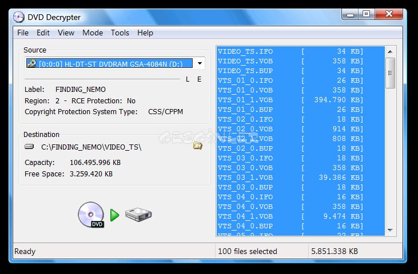The width and height of the screenshot is (418, 274).
Task: Click the 100 files selected status
Action: point(248,251)
